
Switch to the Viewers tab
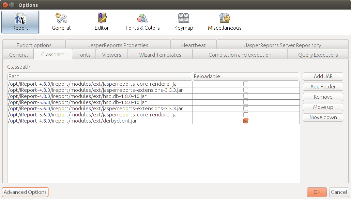(112, 55)
